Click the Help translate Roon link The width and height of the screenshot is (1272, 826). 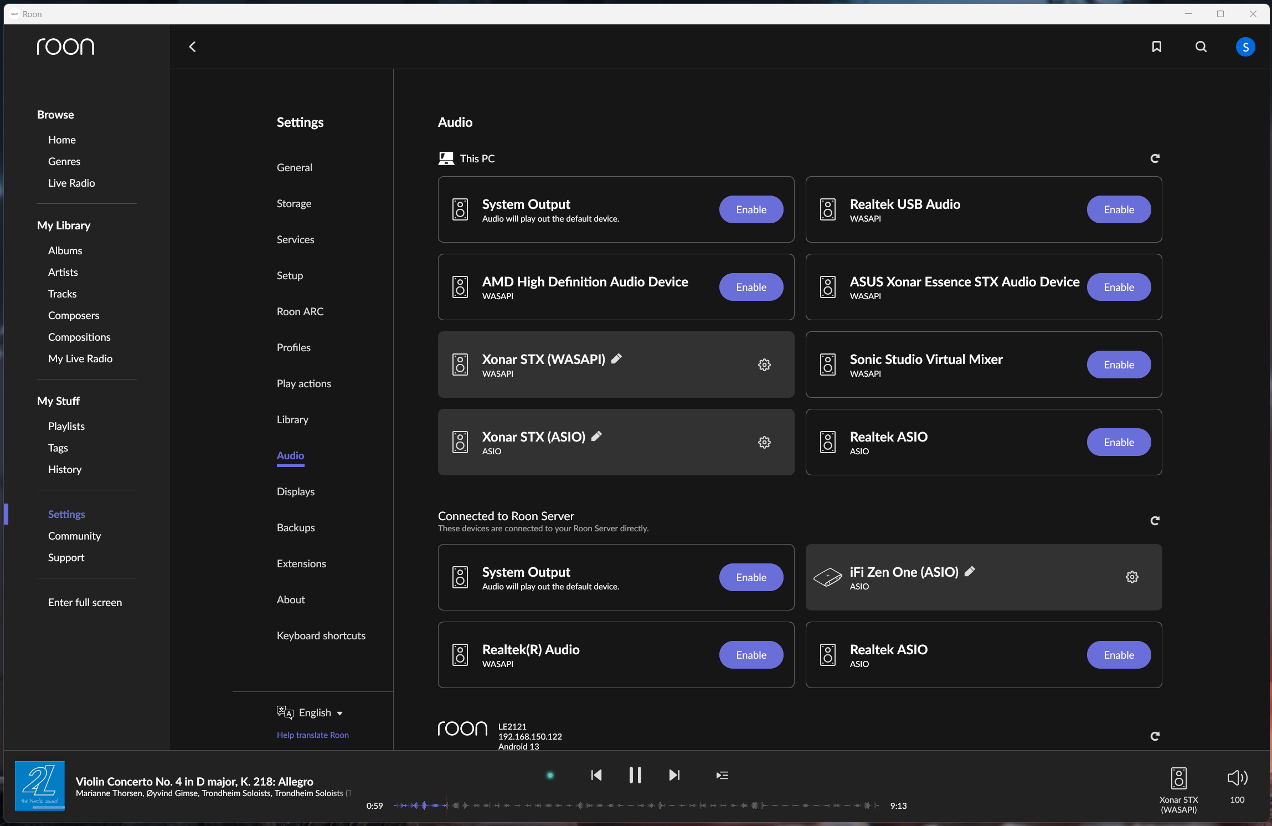(312, 735)
